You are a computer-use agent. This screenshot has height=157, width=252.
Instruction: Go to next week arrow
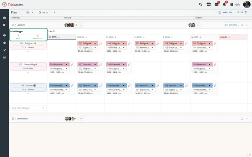coord(54,12)
